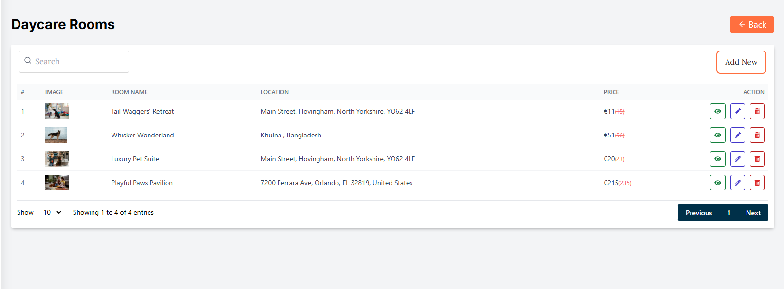This screenshot has width=784, height=289.
Task: Go to pagination page 1
Action: [728, 213]
